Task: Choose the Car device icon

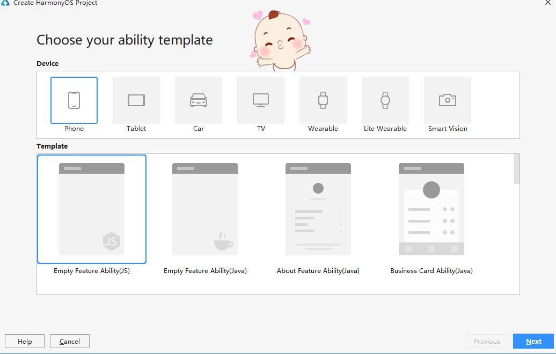Action: 199,100
